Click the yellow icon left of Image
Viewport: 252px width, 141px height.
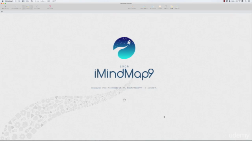pyautogui.click(x=172, y=7)
